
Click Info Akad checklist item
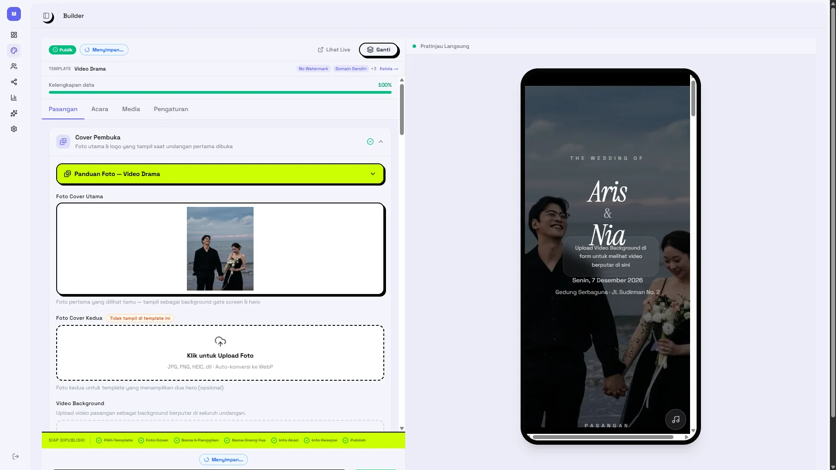(285, 440)
